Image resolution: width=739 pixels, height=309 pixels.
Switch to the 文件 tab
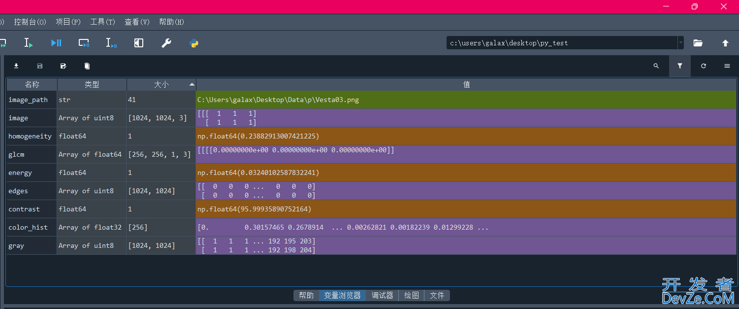[x=437, y=295]
